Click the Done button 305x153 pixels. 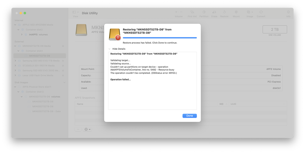click(x=190, y=116)
